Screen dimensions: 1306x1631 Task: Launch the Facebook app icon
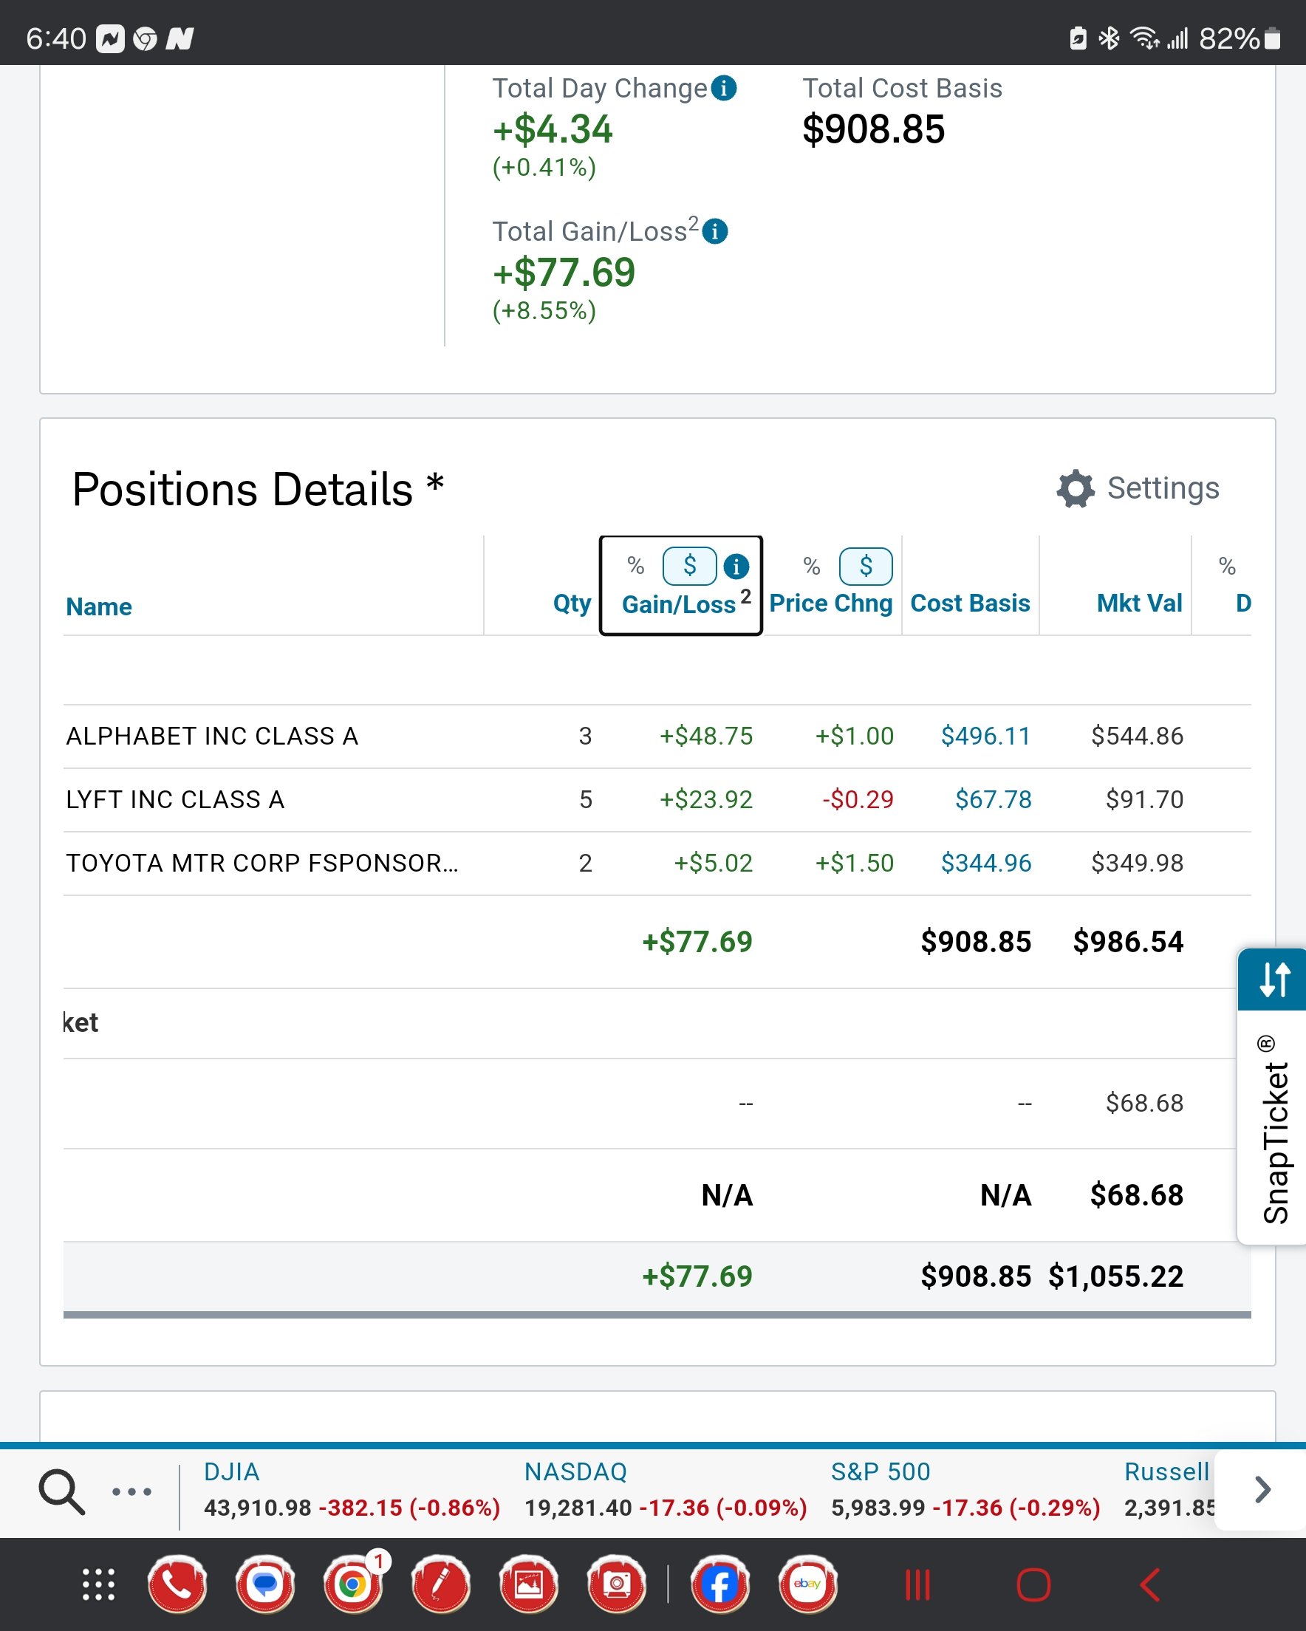[x=719, y=1584]
